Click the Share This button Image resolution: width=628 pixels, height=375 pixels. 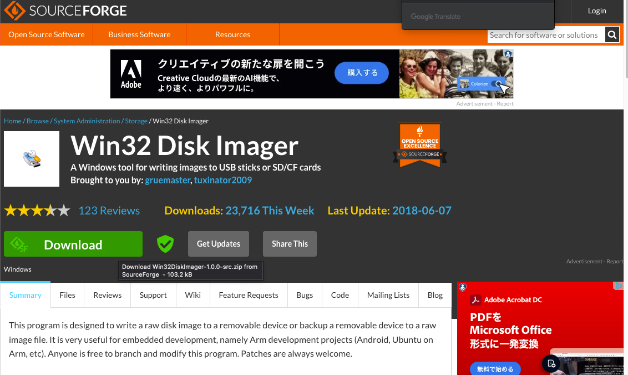click(290, 244)
